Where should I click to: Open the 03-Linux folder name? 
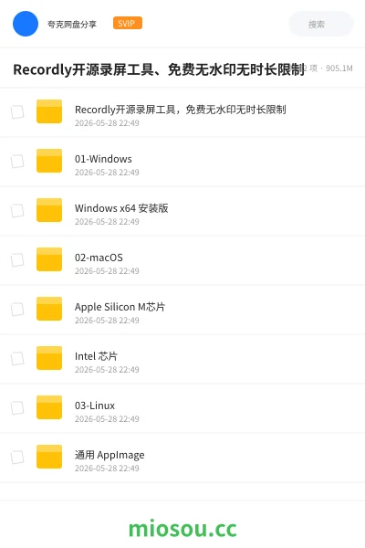[95, 406]
